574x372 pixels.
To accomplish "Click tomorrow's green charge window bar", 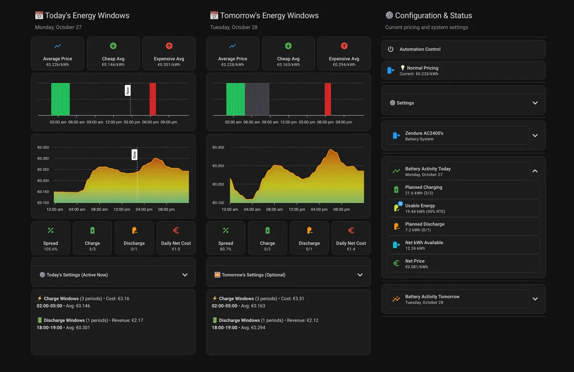I will (x=235, y=99).
